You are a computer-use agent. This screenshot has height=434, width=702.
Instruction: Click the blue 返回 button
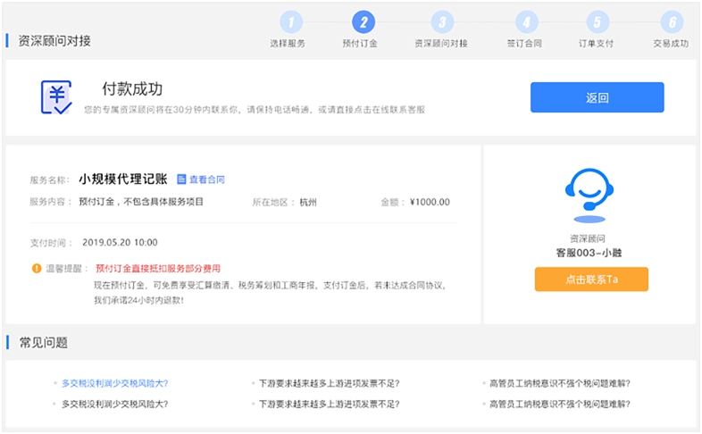click(598, 97)
